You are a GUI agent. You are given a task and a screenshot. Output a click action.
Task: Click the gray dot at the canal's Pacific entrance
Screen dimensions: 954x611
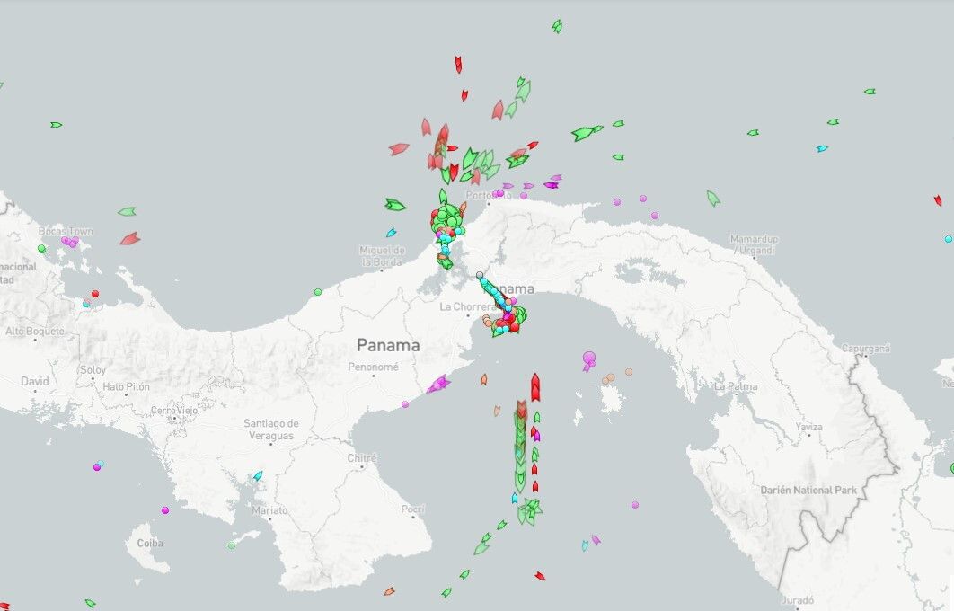coord(480,275)
